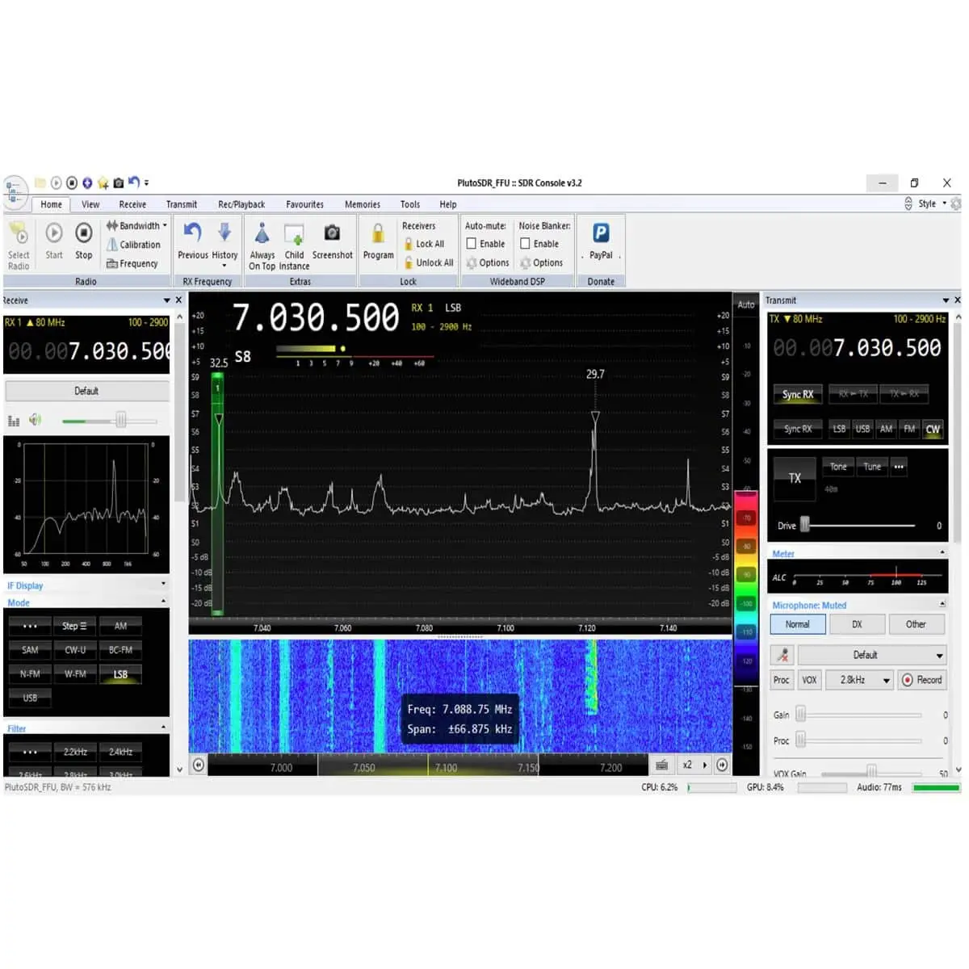This screenshot has height=969, width=969.
Task: Enable the Auto-mute checkbox
Action: click(471, 243)
